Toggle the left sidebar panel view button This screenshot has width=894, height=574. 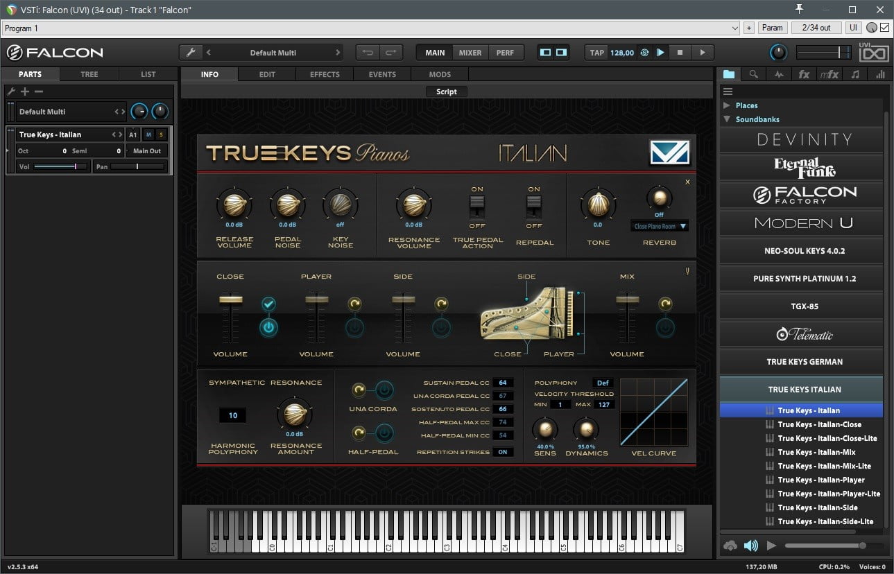(x=546, y=53)
